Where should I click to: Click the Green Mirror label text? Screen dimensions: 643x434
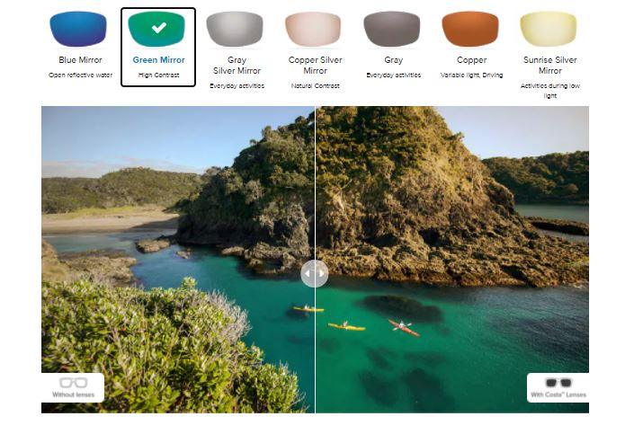coord(158,60)
